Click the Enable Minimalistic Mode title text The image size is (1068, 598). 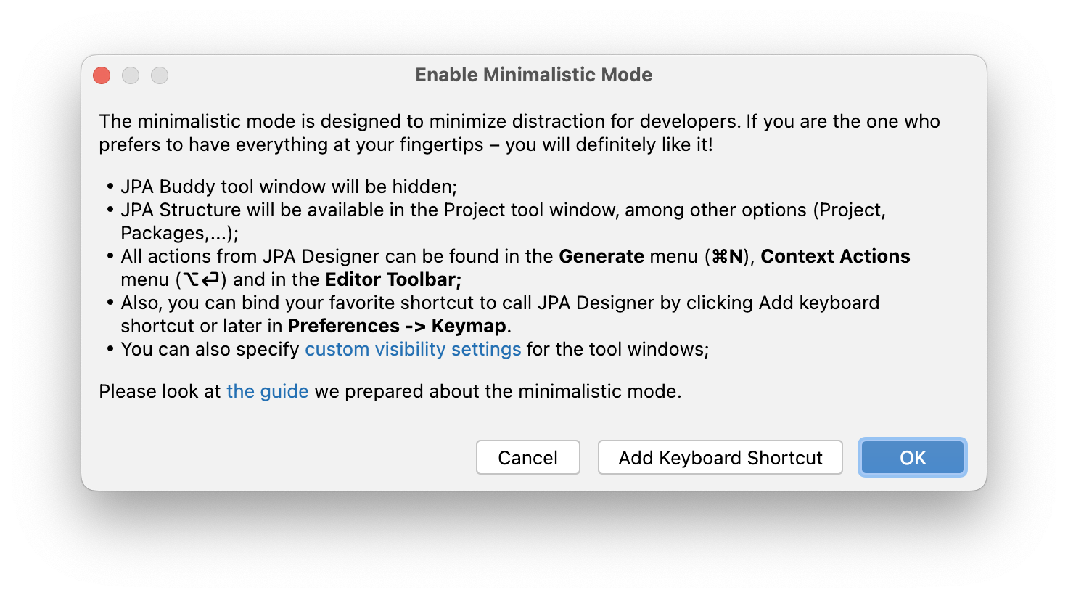click(533, 75)
